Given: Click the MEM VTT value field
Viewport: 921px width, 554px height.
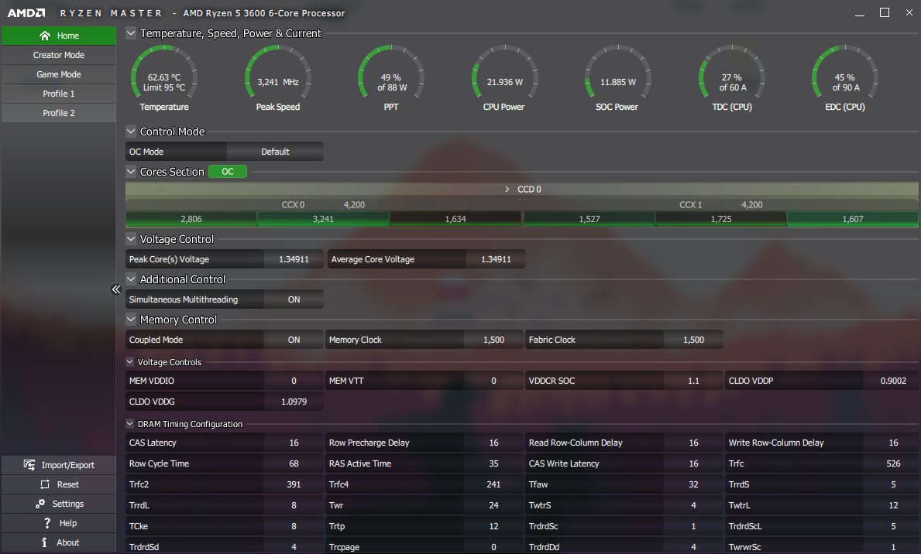Looking at the screenshot, I should [x=493, y=381].
